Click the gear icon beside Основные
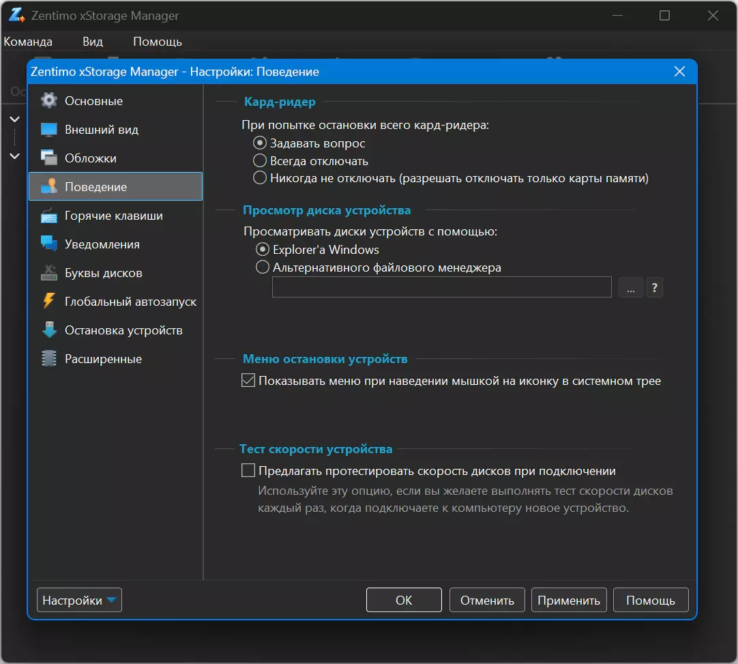The width and height of the screenshot is (738, 664). tap(49, 101)
